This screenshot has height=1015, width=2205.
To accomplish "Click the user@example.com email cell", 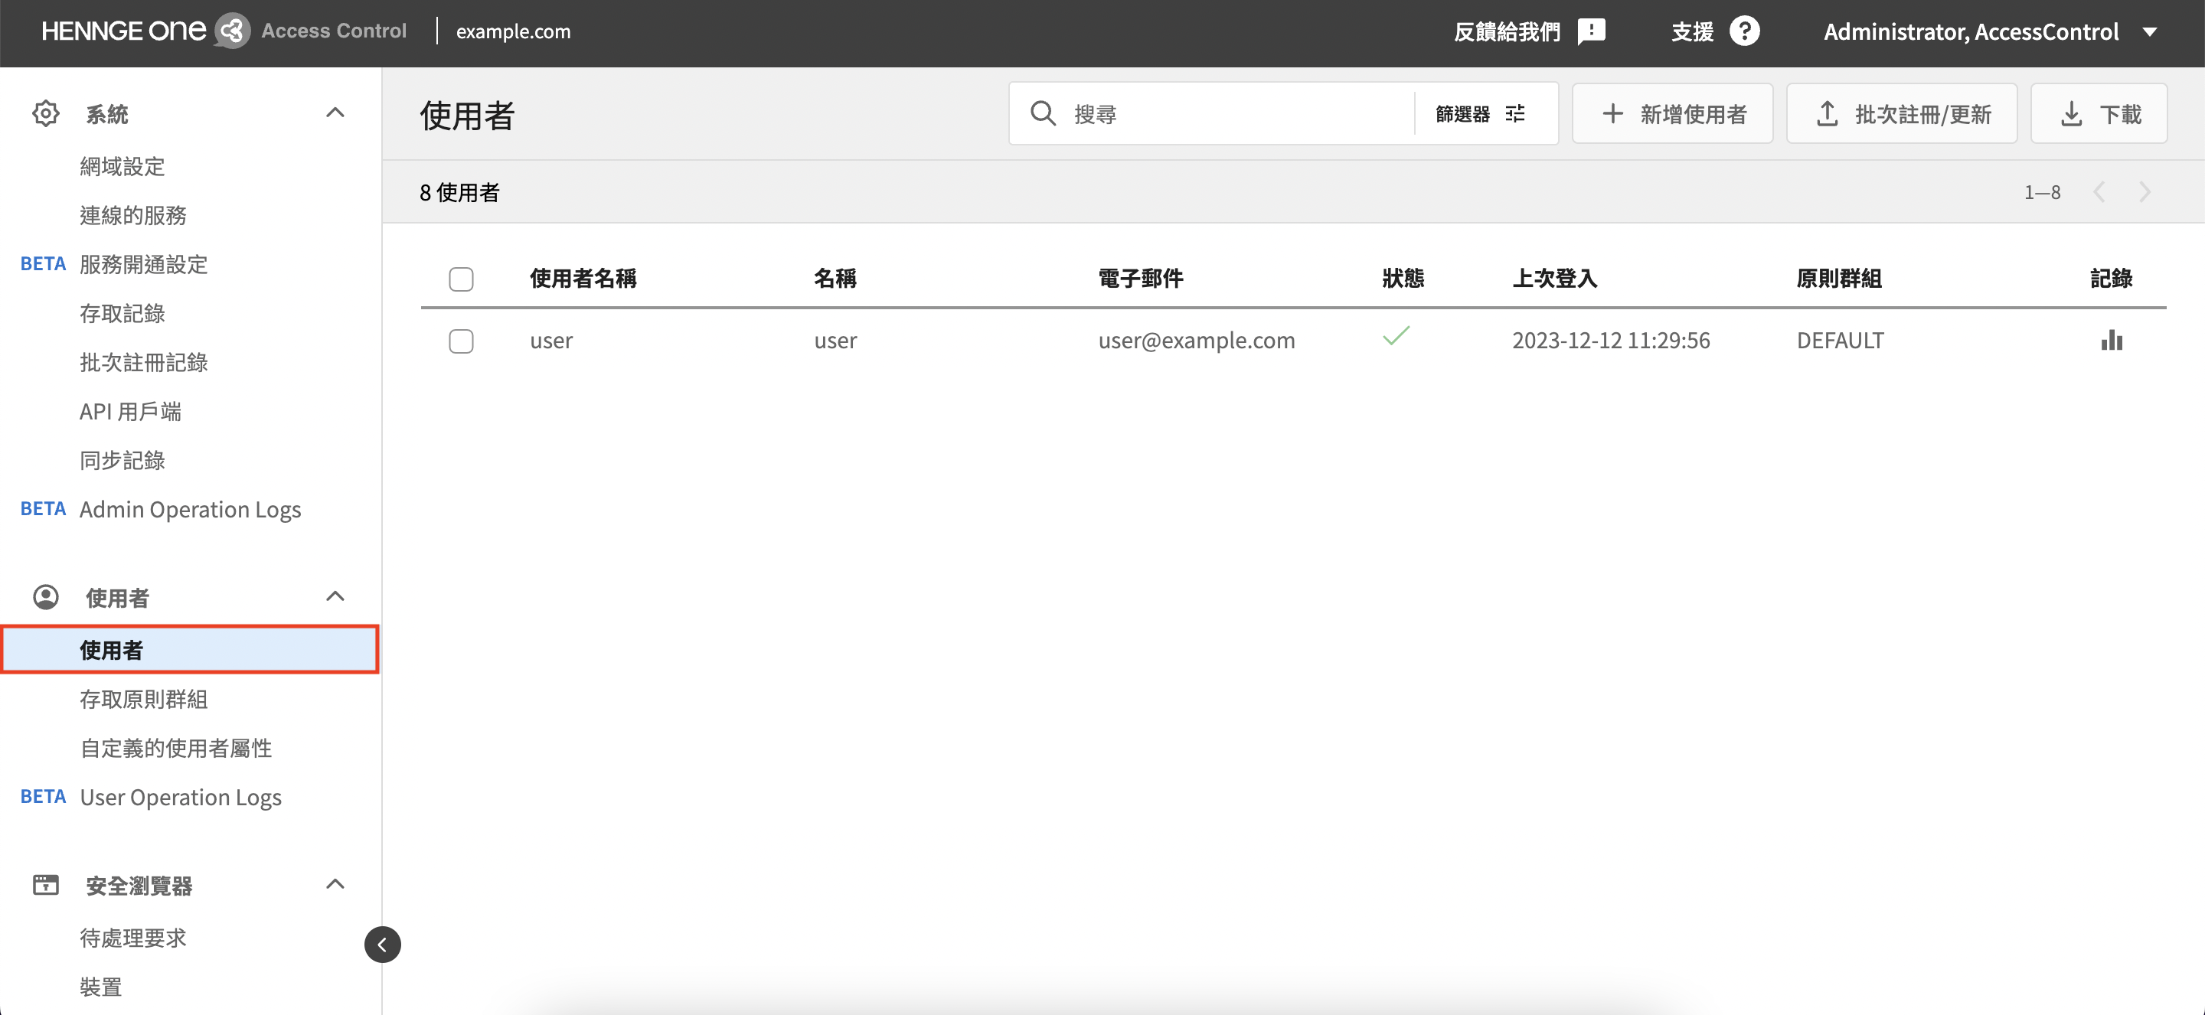I will (1197, 340).
